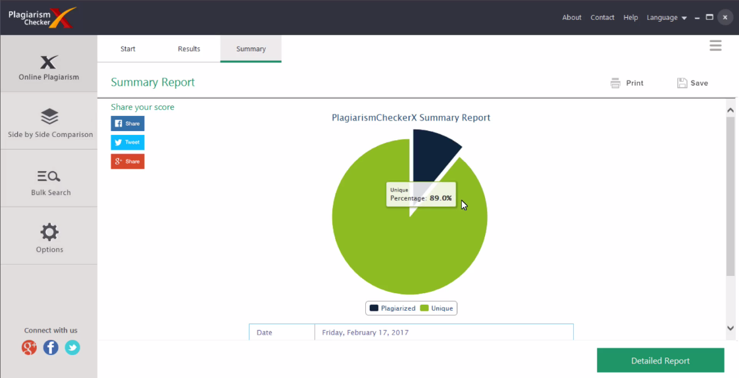Minimize the application window

(x=697, y=18)
